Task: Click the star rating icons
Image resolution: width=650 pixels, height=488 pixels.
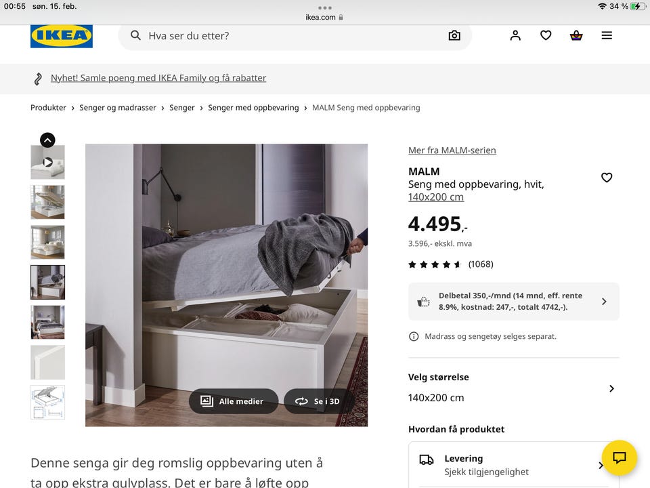Action: (435, 264)
